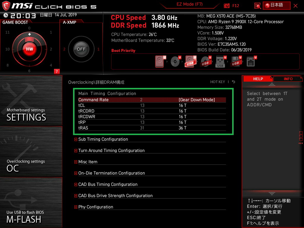Select the CD/DVD disc boot device icon
This screenshot has width=304, height=228.
(176, 61)
